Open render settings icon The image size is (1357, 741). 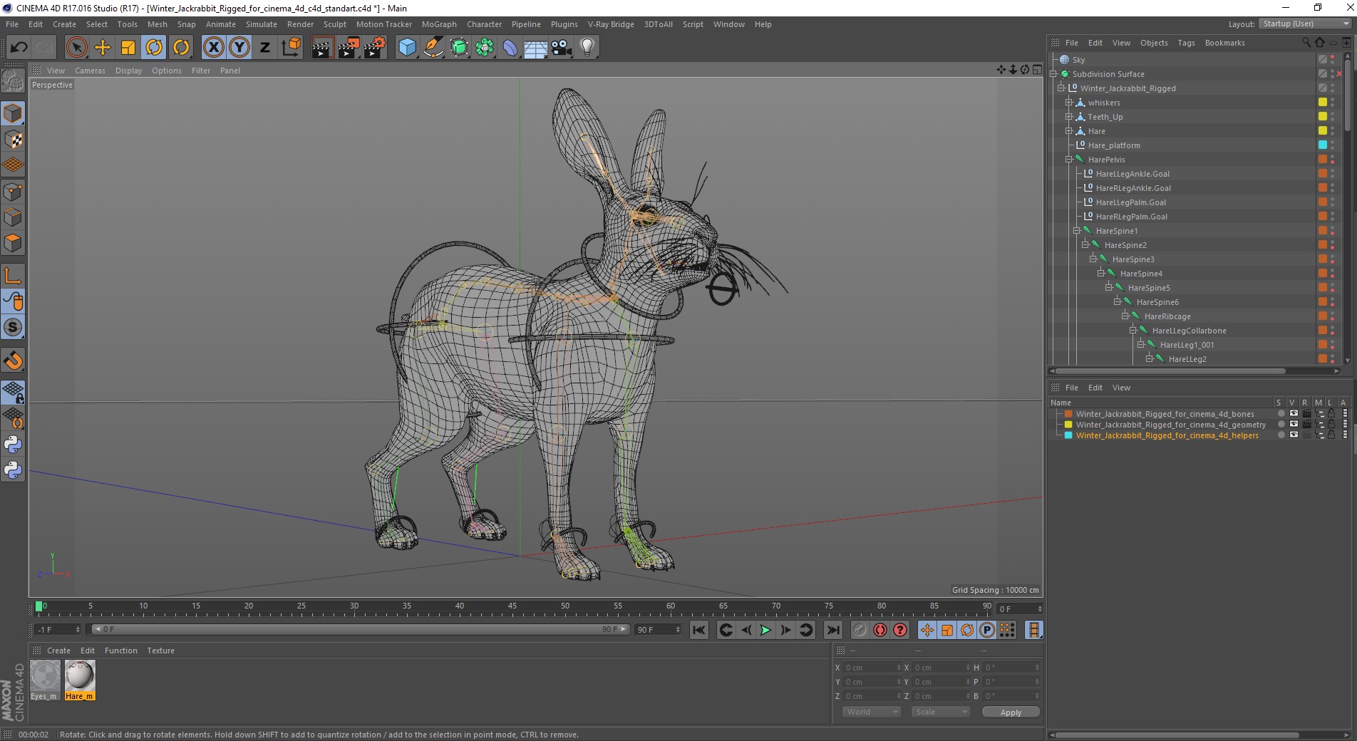[375, 48]
